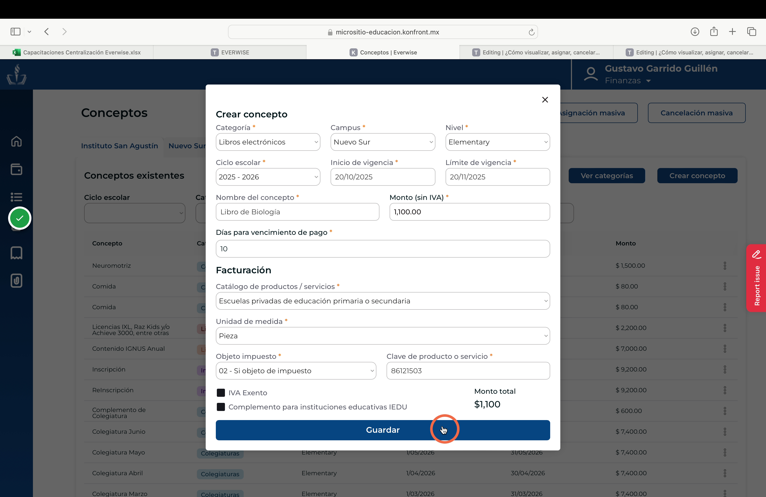
Task: Click the Monto (sin IVA) field
Action: click(470, 212)
